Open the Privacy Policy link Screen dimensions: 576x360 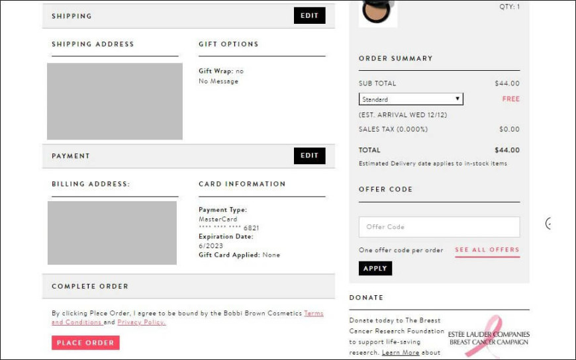point(142,322)
